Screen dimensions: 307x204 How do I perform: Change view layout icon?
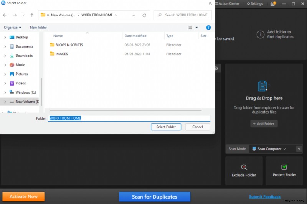[190, 28]
